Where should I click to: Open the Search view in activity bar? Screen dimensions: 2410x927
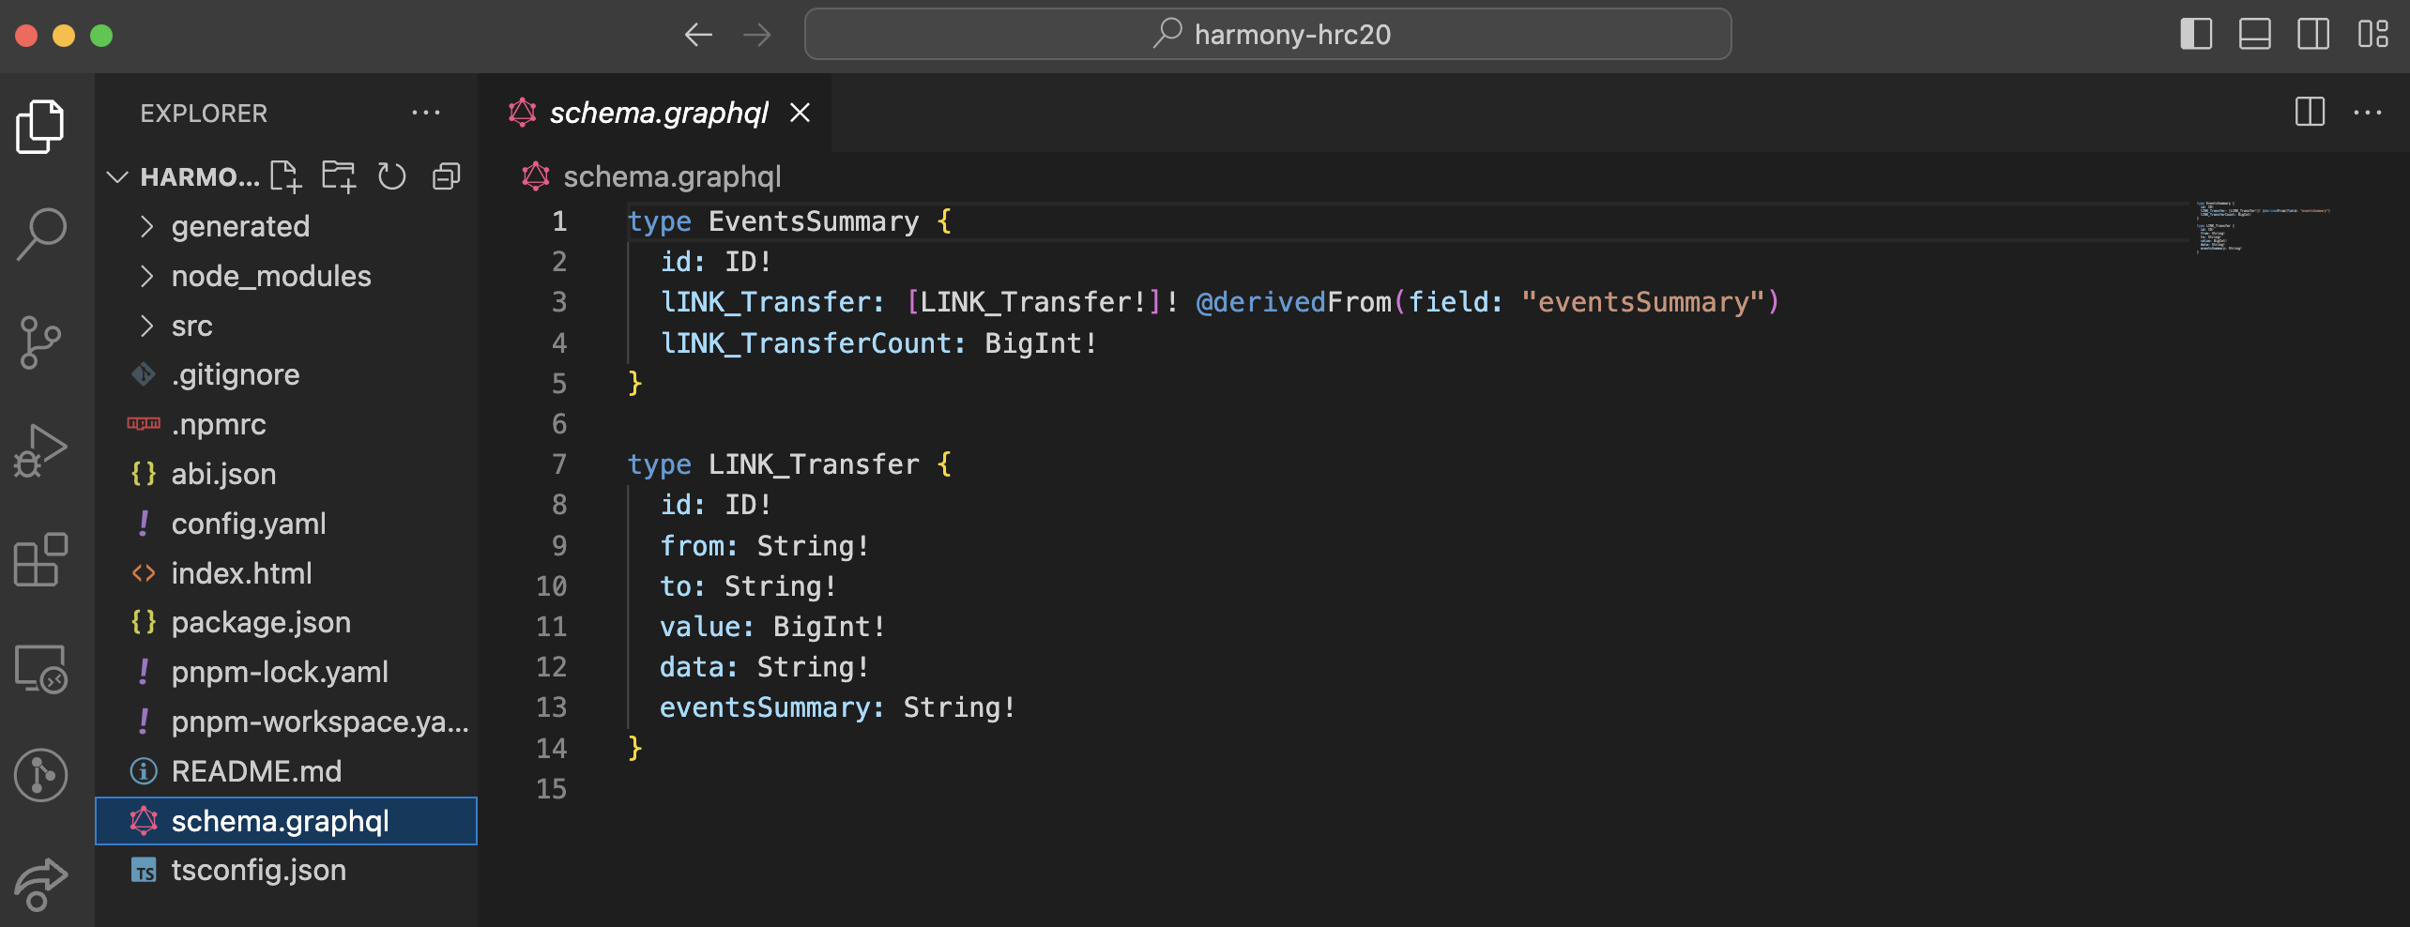40,234
